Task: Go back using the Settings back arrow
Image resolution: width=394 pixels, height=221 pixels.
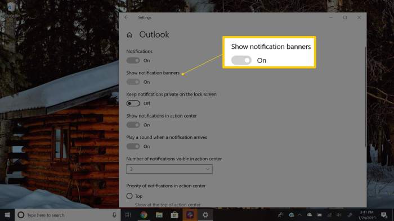Action: 127,17
